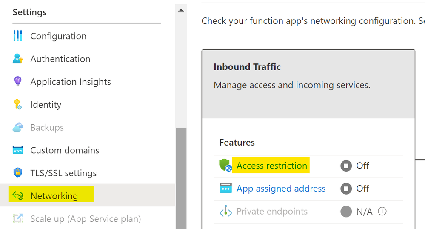Click the Private endpoints info icon
Image resolution: width=425 pixels, height=229 pixels.
pyautogui.click(x=382, y=211)
